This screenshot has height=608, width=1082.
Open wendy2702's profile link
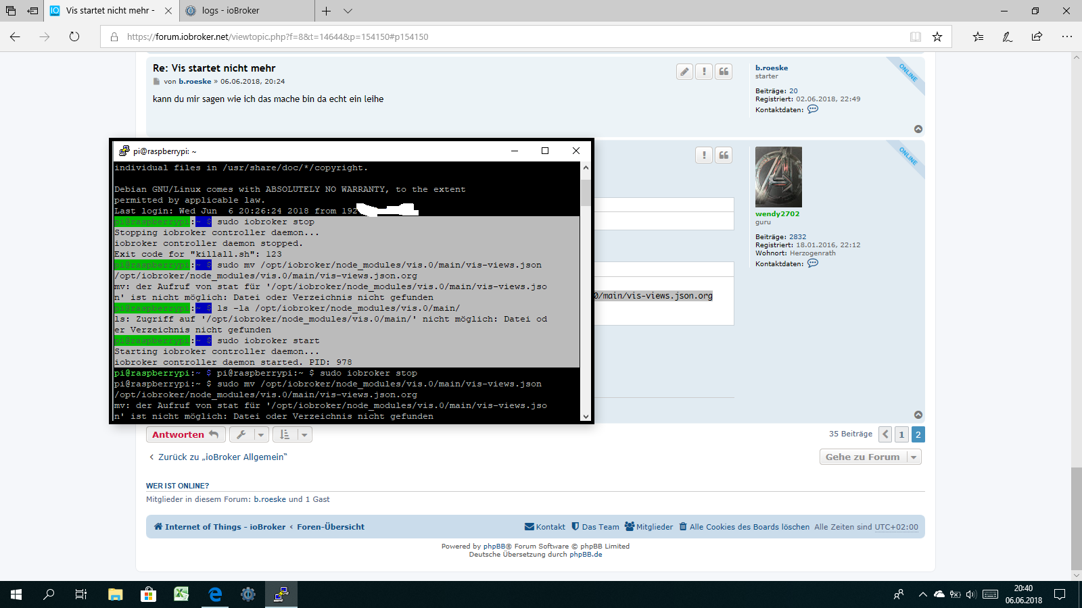tap(777, 213)
